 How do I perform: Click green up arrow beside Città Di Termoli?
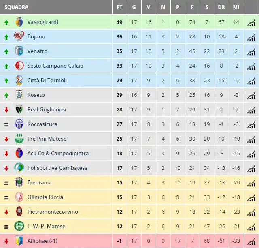click(6, 81)
